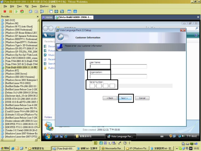201x151 pixels.
Task: Click the green Power On icon
Action: (x=16, y=11)
